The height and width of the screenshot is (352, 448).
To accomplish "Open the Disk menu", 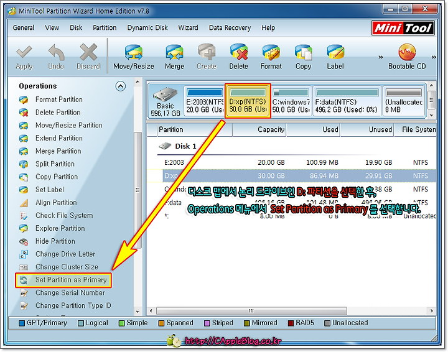I will [x=76, y=28].
